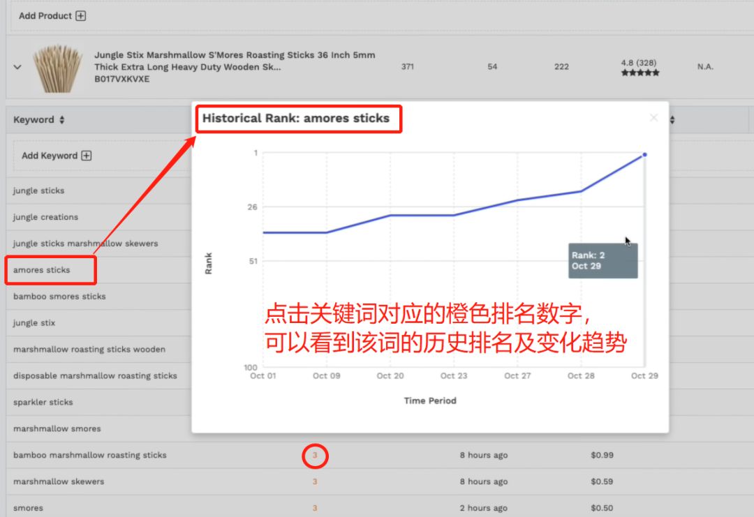Click the five-star rating of the product
Viewport: 754px width, 517px height.
pos(640,73)
